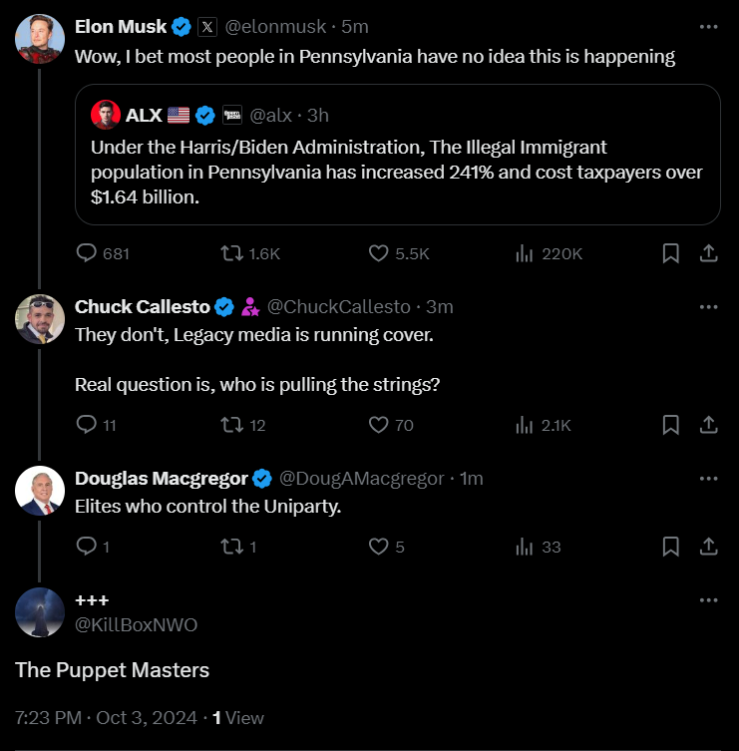This screenshot has height=751, width=739.
Task: Repost Elon Musk's post
Action: pyautogui.click(x=230, y=253)
